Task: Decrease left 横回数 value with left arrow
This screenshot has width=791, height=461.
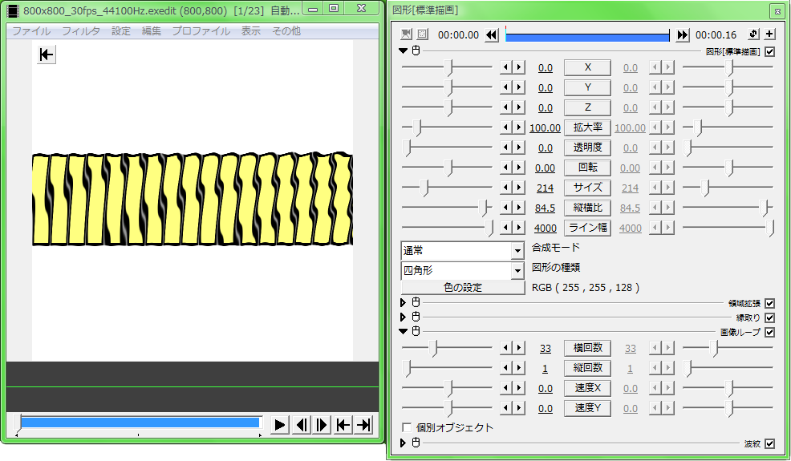Action: point(506,348)
